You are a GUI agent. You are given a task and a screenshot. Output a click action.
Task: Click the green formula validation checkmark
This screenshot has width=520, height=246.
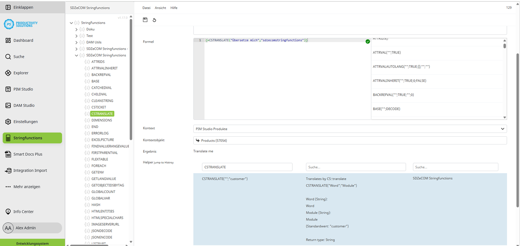[368, 41]
